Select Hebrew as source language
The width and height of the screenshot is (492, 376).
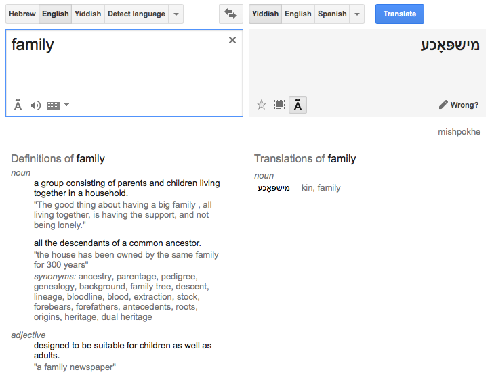click(22, 14)
